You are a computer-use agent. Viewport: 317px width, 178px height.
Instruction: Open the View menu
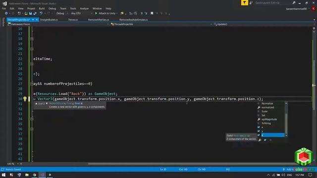pyautogui.click(x=21, y=8)
